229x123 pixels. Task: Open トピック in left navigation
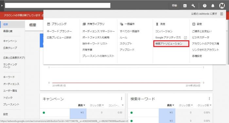(x=8, y=98)
